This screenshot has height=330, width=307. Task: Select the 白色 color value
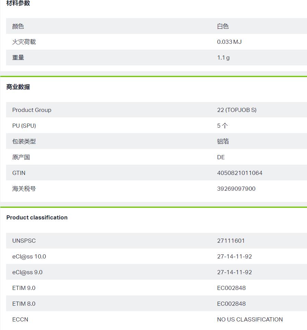click(x=223, y=26)
